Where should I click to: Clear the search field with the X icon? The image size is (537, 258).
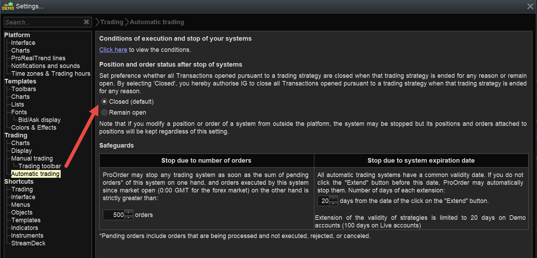coord(86,22)
